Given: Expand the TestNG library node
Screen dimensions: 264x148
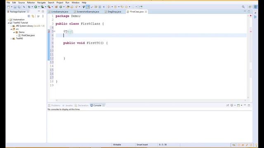Looking at the screenshot, I should (x=11, y=39).
